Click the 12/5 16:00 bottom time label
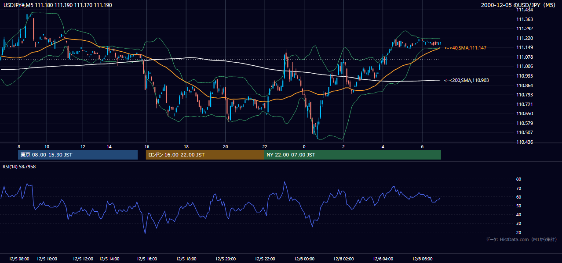The image size is (562, 263). pos(147,259)
